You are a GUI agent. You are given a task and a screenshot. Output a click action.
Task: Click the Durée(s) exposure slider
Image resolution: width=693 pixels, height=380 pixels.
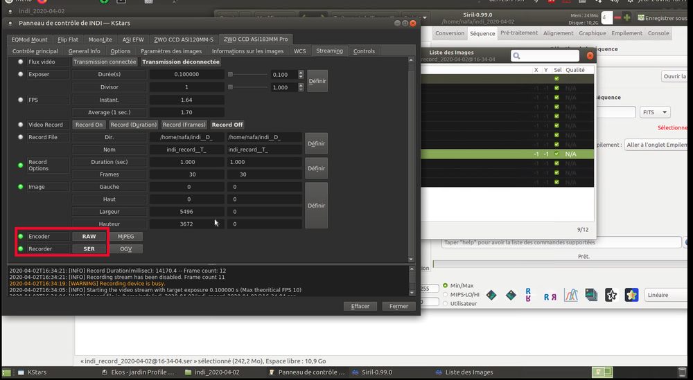pyautogui.click(x=247, y=75)
